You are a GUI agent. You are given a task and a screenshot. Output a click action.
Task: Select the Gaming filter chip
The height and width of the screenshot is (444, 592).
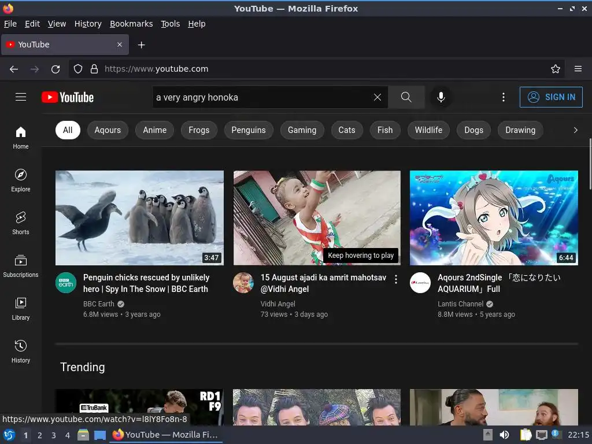pyautogui.click(x=302, y=130)
